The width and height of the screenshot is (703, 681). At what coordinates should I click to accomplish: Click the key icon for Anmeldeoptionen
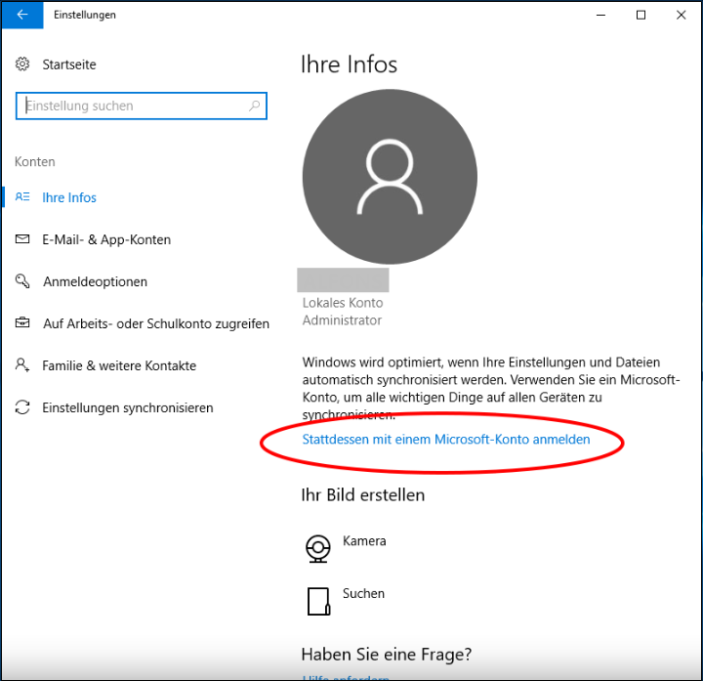click(x=22, y=281)
